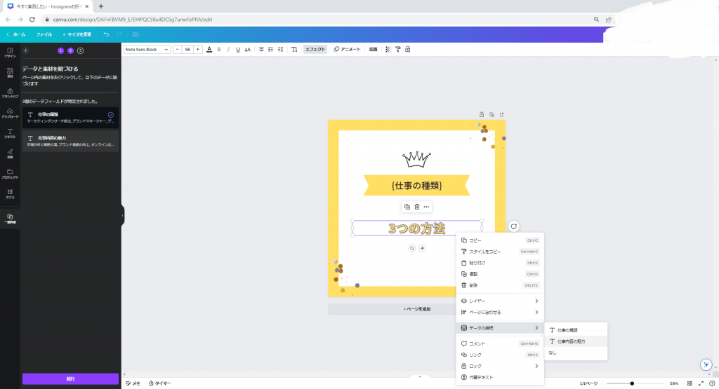Expand the ロック submenu in context menu
This screenshot has width=719, height=389.
point(499,366)
